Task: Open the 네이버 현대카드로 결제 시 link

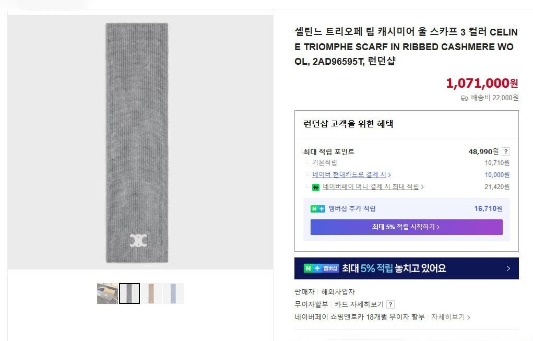Action: point(349,174)
